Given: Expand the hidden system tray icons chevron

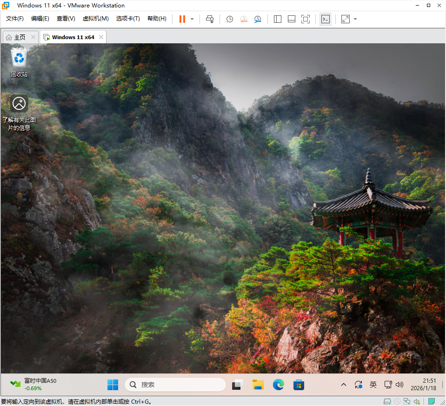Looking at the screenshot, I should click(x=344, y=385).
